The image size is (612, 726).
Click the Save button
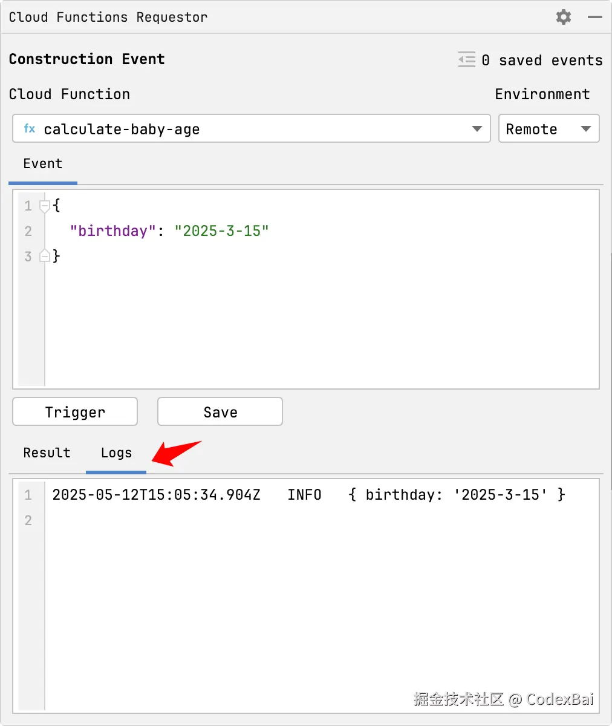click(220, 412)
